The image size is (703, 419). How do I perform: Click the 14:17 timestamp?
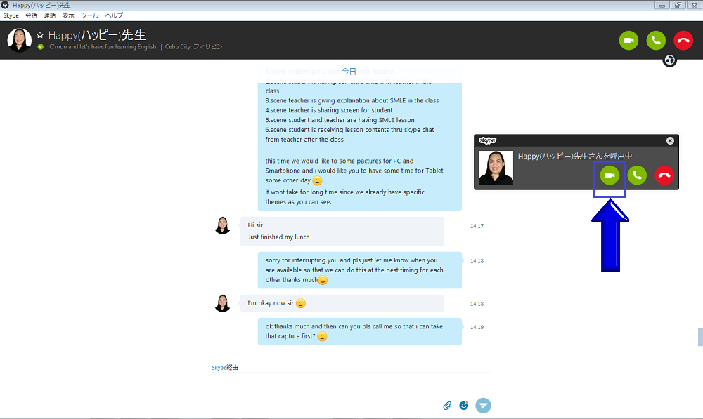pos(477,226)
